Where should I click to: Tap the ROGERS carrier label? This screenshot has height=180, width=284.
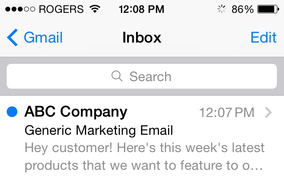61,9
